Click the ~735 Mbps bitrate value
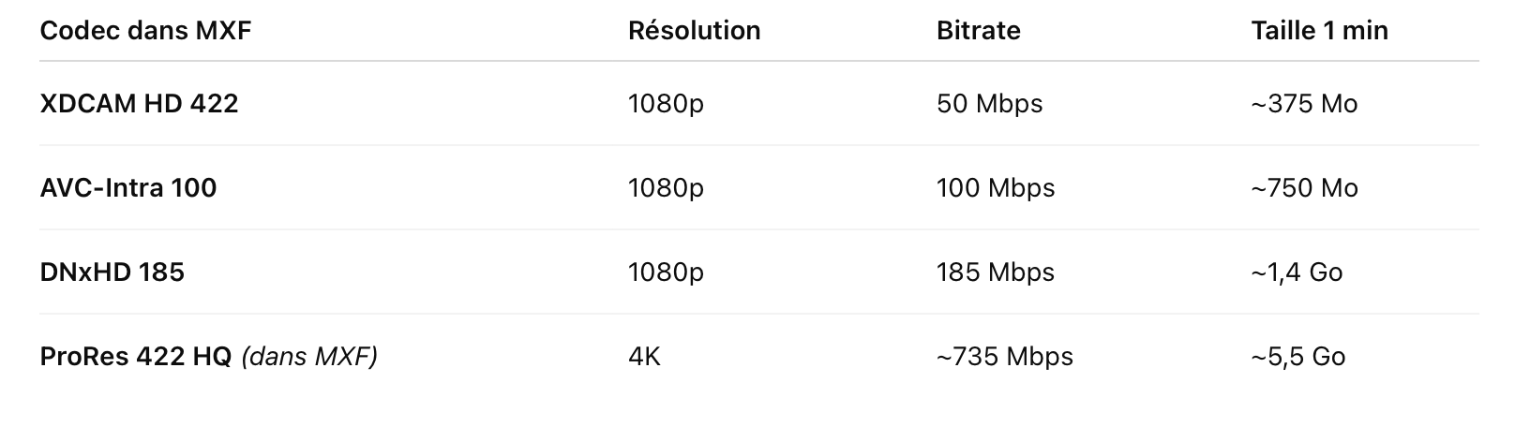Image resolution: width=1530 pixels, height=427 pixels. coord(1005,357)
